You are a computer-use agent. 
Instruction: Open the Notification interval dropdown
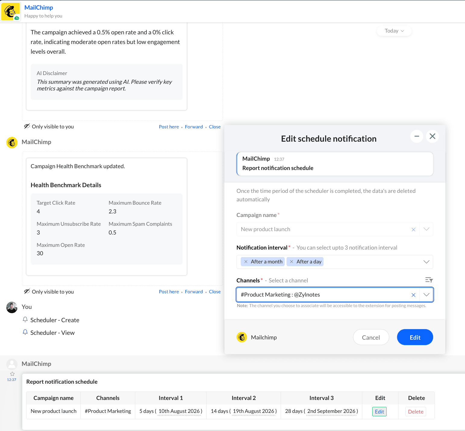click(426, 262)
